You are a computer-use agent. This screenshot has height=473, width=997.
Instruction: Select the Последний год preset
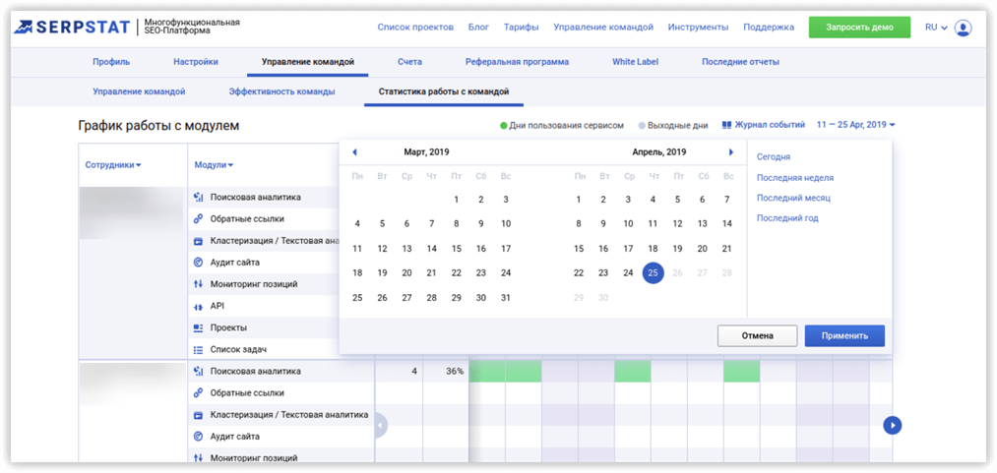click(787, 218)
